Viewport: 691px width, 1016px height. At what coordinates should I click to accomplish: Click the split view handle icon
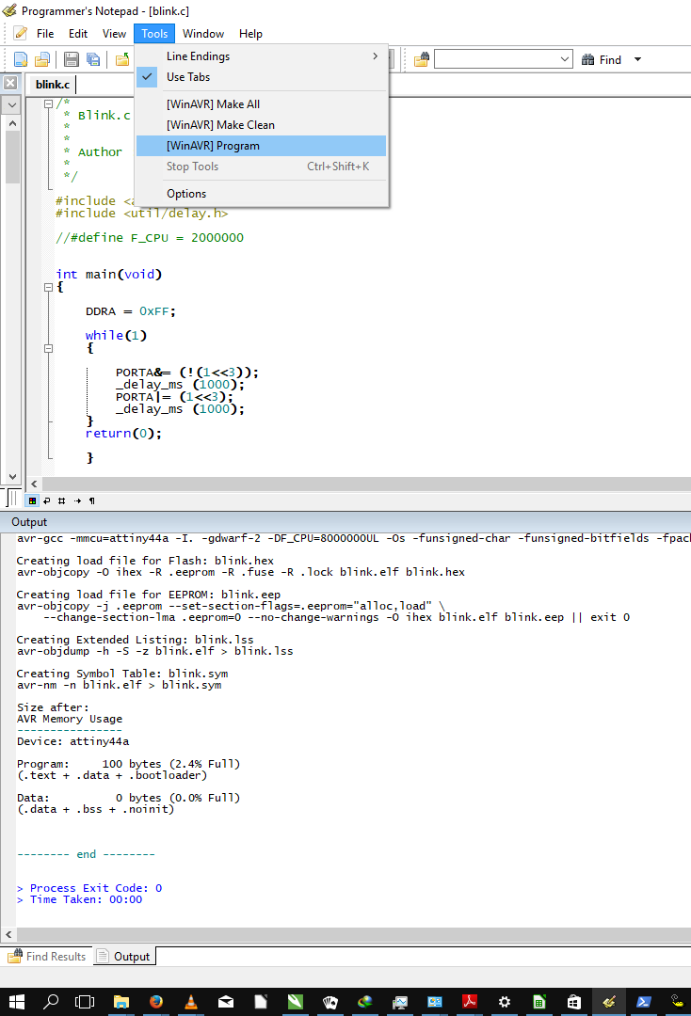12,498
